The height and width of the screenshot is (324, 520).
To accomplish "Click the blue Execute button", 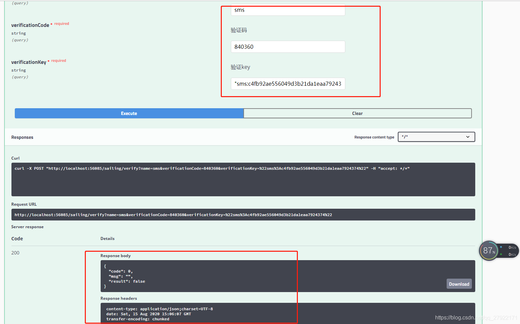I will point(129,113).
